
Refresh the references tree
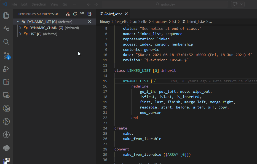pyautogui.click(x=75, y=14)
